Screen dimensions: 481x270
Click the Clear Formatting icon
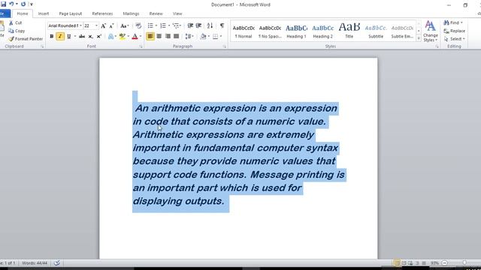(x=138, y=26)
